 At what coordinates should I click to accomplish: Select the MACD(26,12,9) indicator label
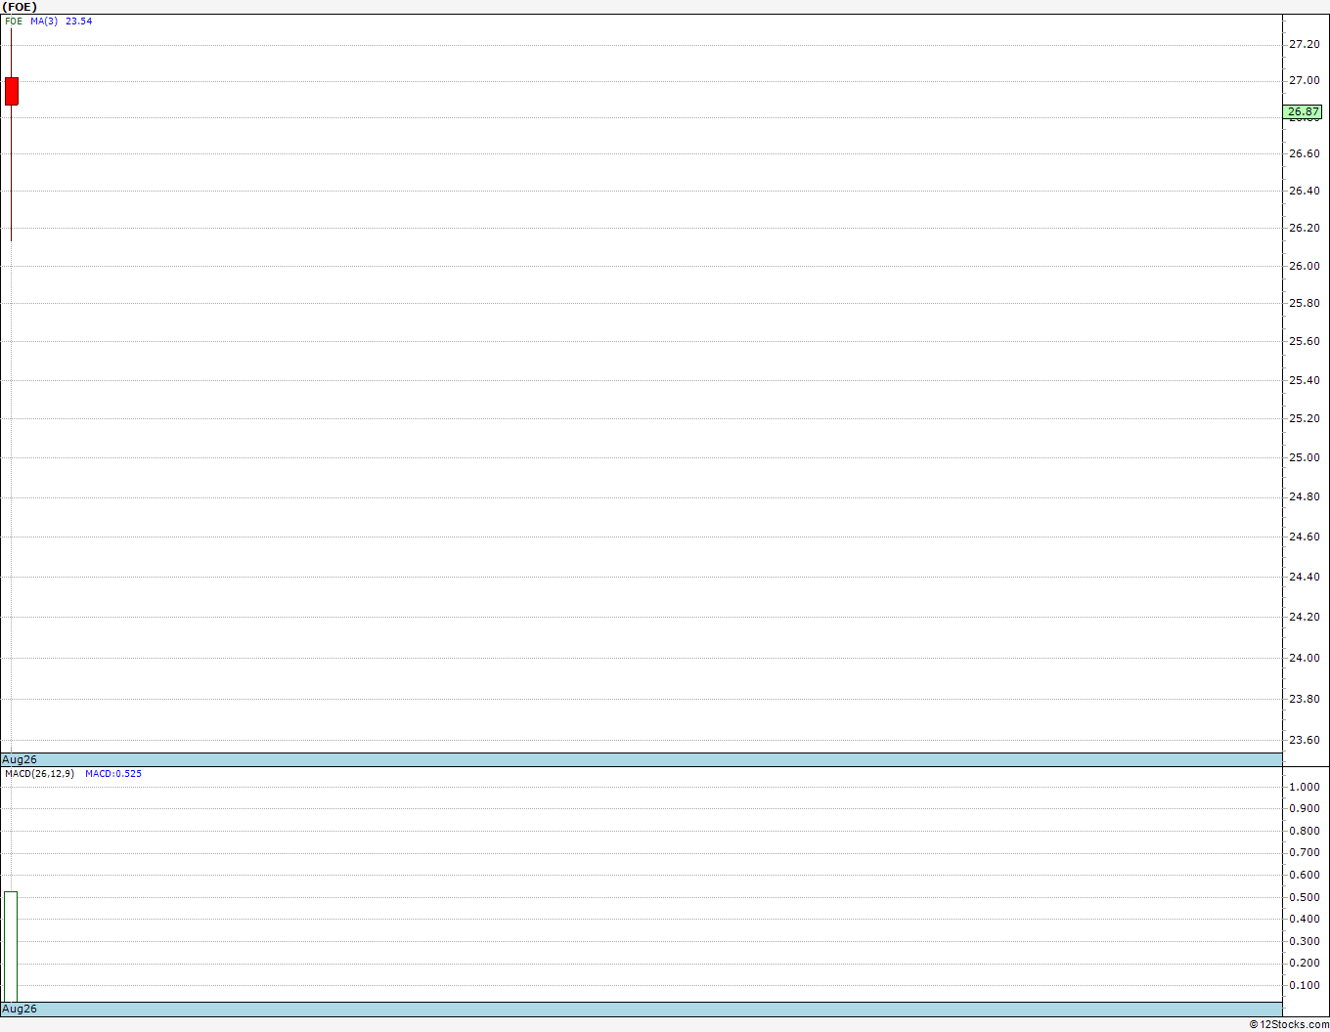coord(39,773)
